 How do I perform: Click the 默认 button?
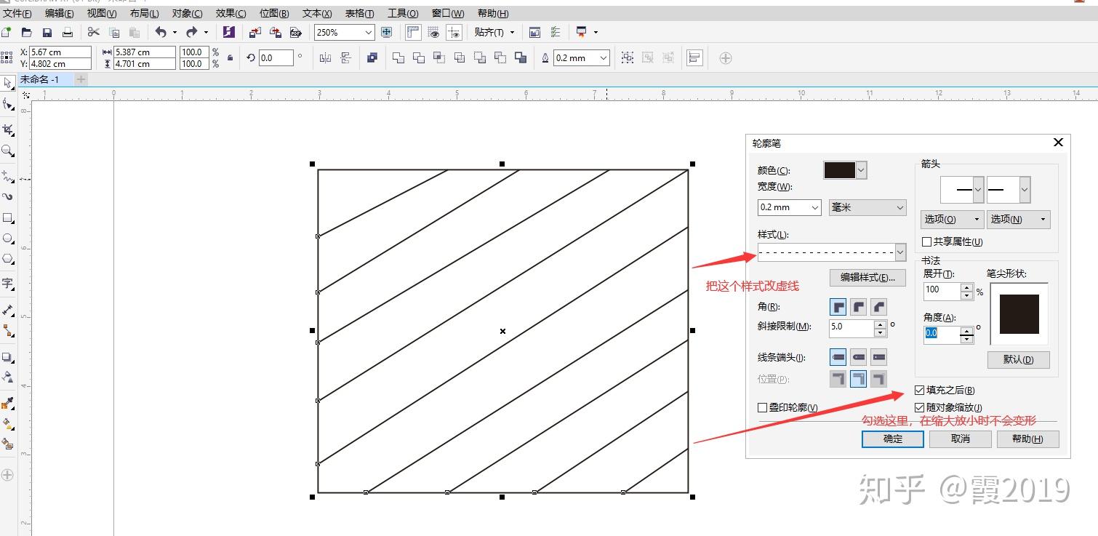(1018, 359)
